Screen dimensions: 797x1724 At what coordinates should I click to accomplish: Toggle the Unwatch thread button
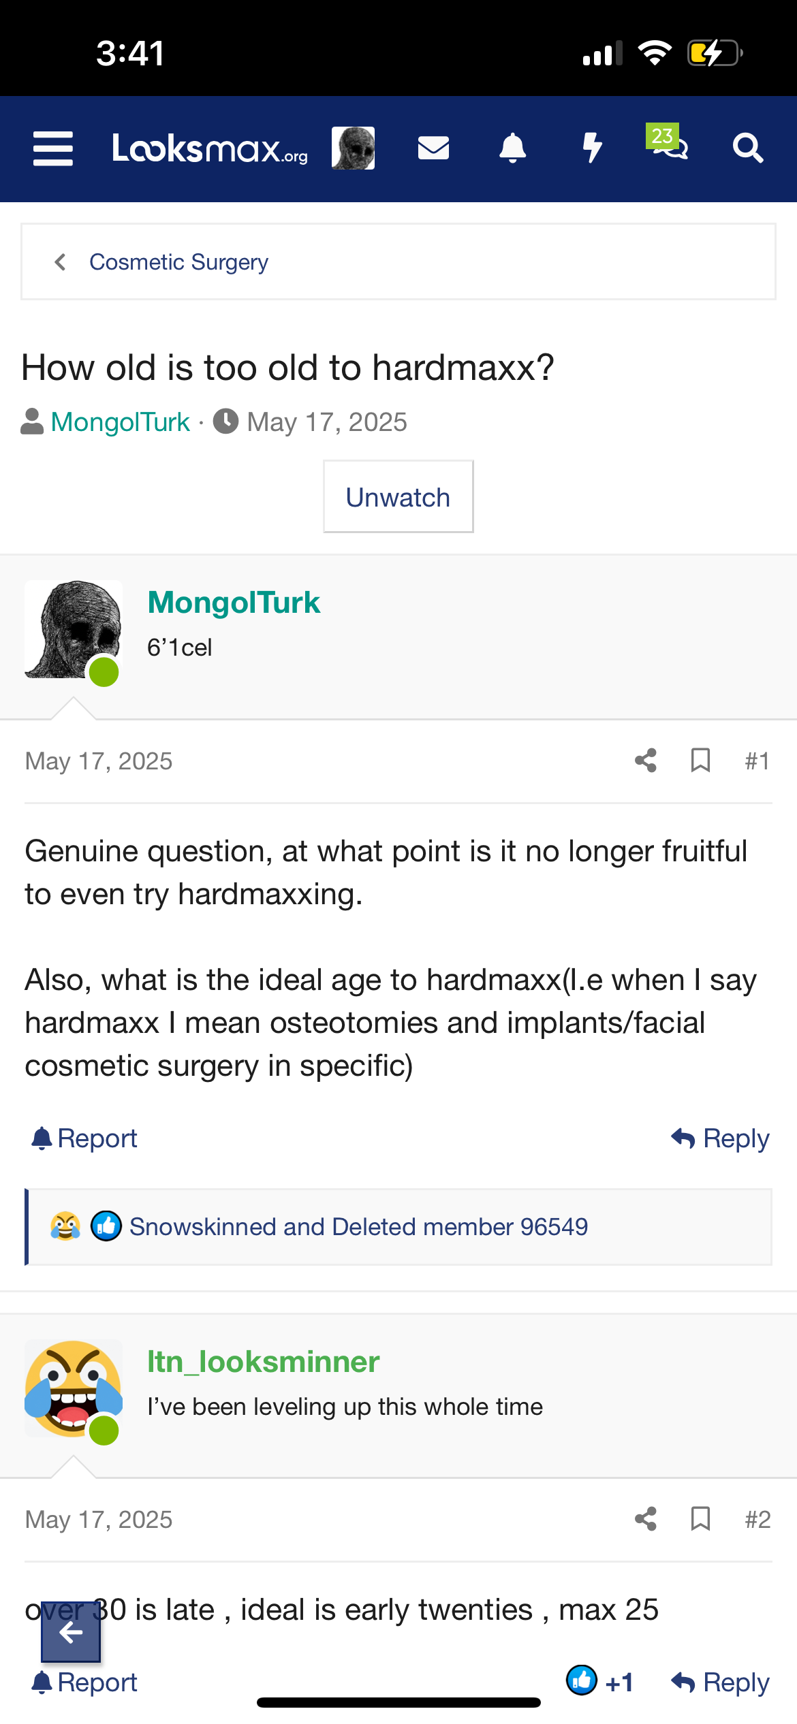click(398, 497)
